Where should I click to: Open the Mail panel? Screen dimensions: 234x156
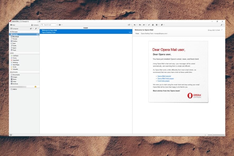pos(13,25)
